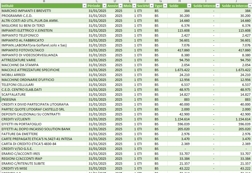This screenshot has width=252, height=173.
Task: Select cell EFFETTI AL DOPO INCASSO SOLUTION BANK
Action: point(44,129)
